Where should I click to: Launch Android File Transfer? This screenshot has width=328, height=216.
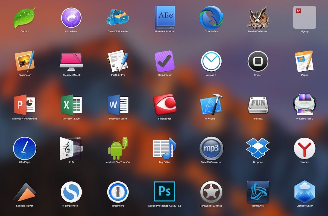click(118, 148)
